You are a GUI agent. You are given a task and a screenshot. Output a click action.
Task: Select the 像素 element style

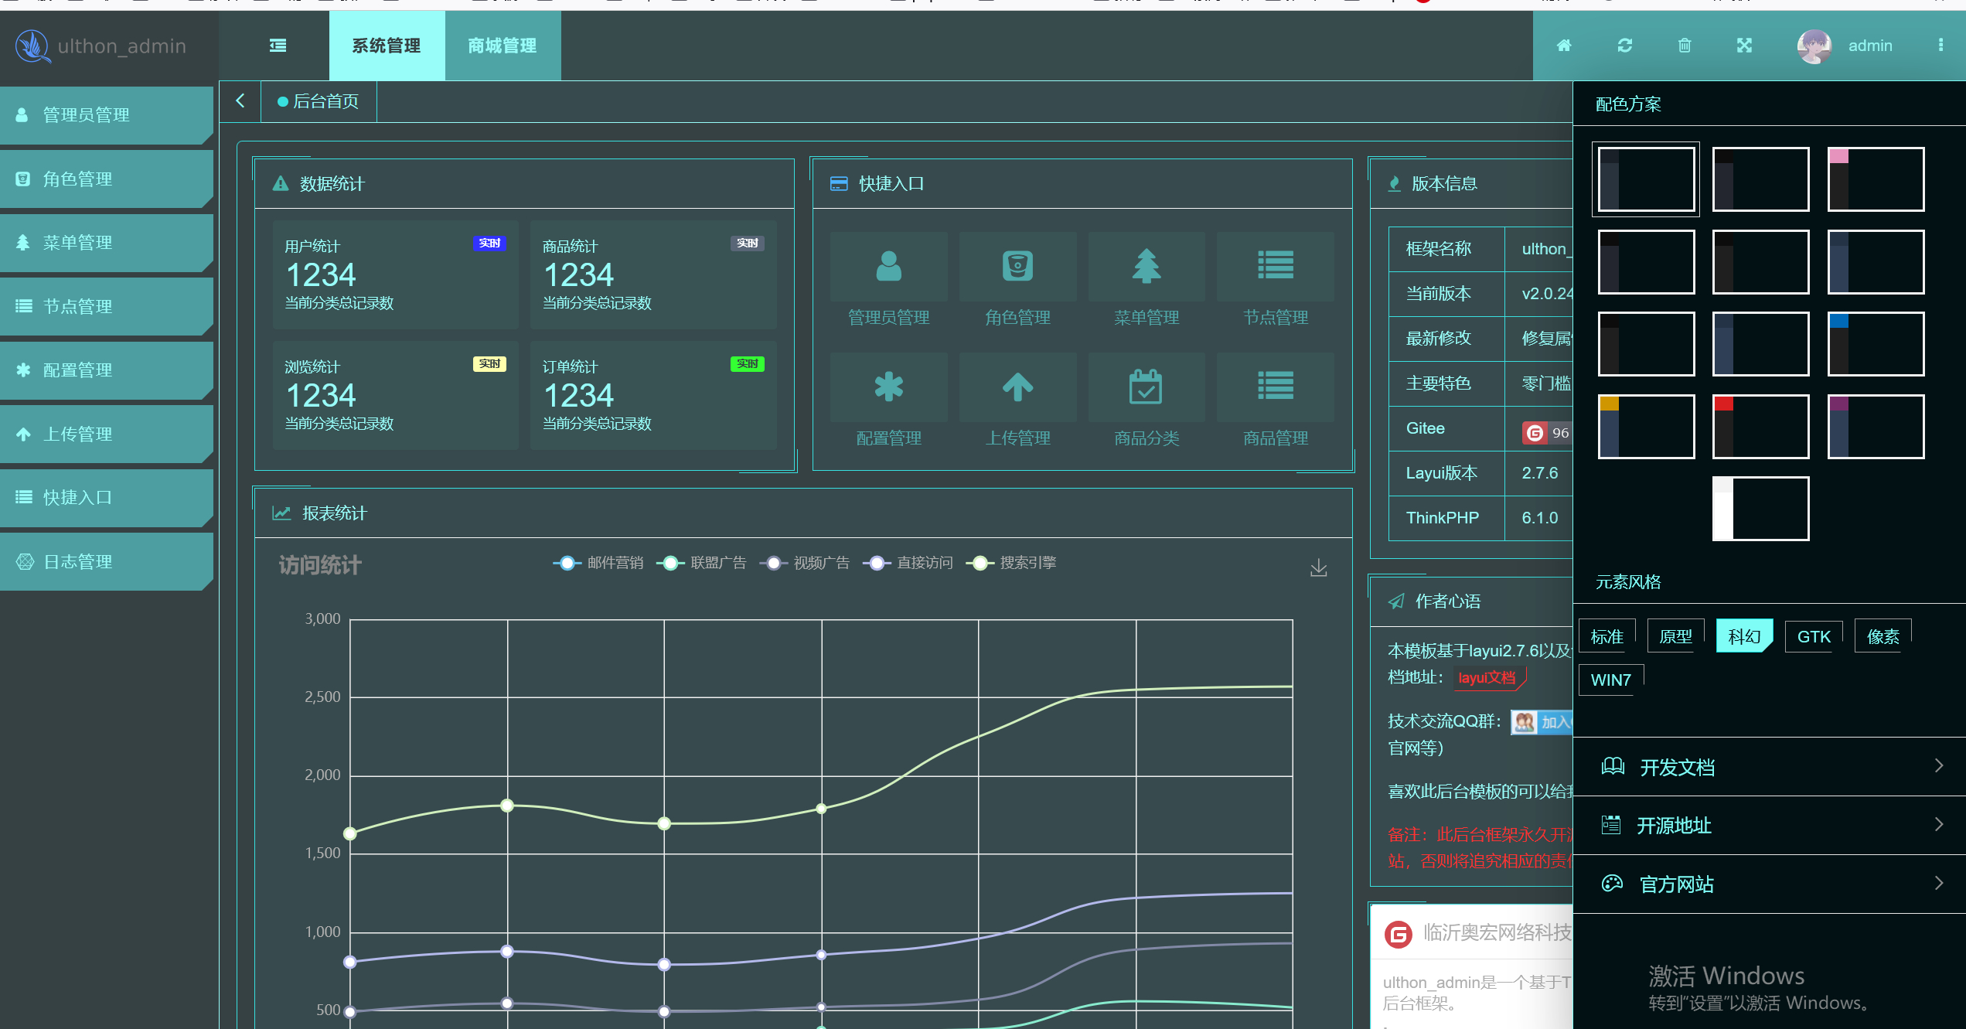pos(1883,636)
